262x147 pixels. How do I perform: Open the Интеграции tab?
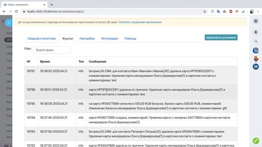[x=109, y=38]
